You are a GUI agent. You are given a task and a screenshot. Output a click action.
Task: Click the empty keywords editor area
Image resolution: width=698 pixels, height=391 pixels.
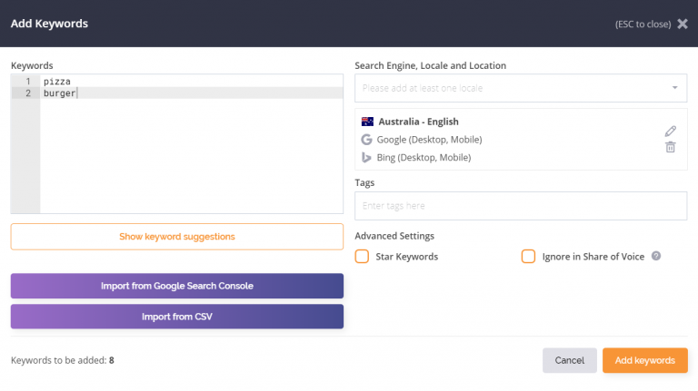click(192, 155)
